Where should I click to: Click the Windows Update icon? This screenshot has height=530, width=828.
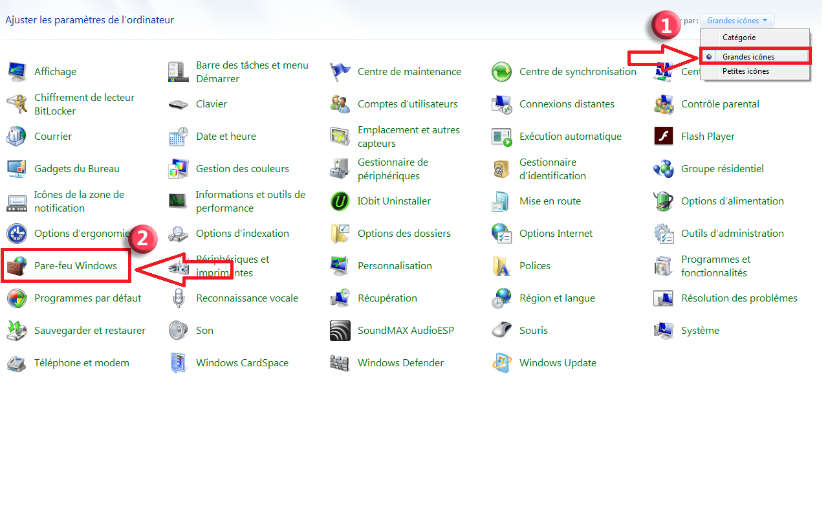point(501,362)
